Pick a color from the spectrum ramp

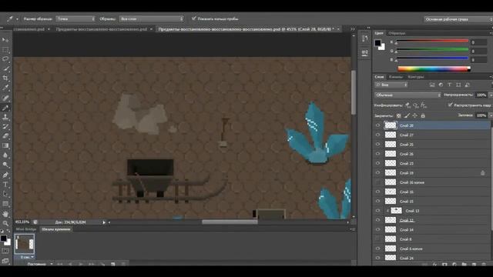point(434,68)
